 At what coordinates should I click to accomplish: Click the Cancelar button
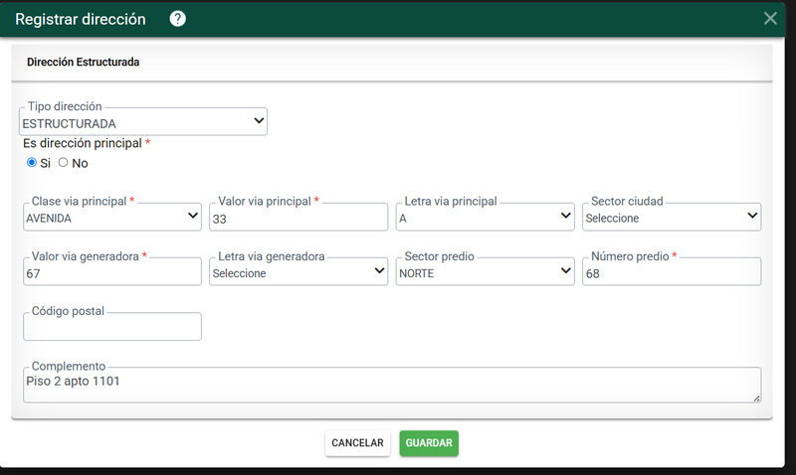pos(357,443)
